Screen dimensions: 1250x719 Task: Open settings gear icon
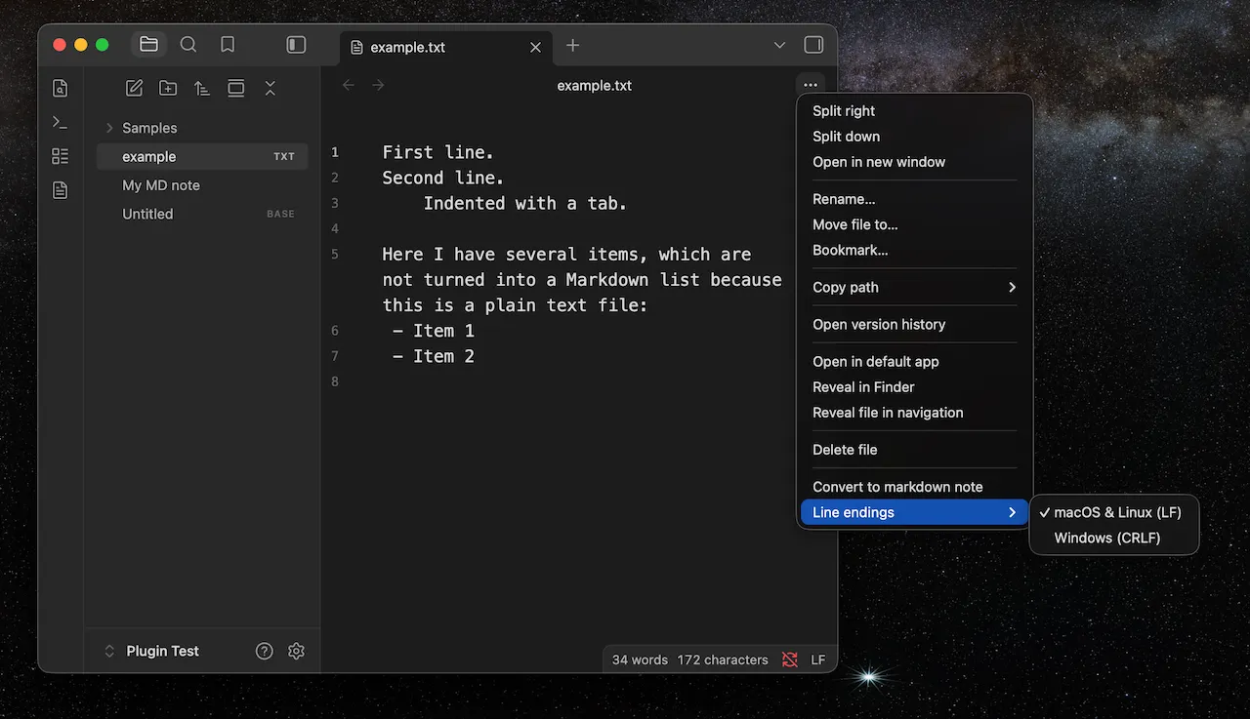(297, 651)
